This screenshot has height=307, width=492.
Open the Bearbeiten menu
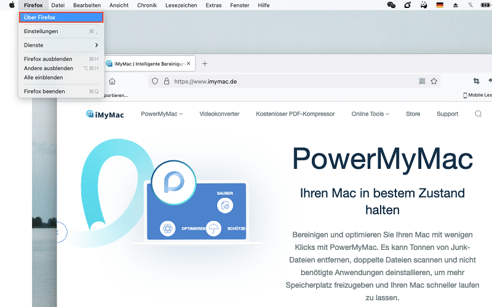click(x=87, y=5)
